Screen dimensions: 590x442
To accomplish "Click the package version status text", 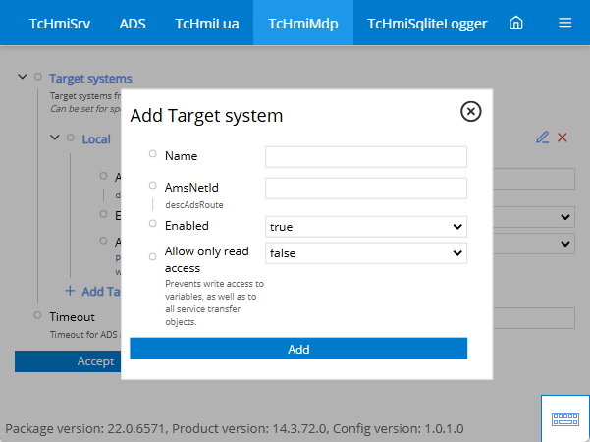I will coord(234,429).
